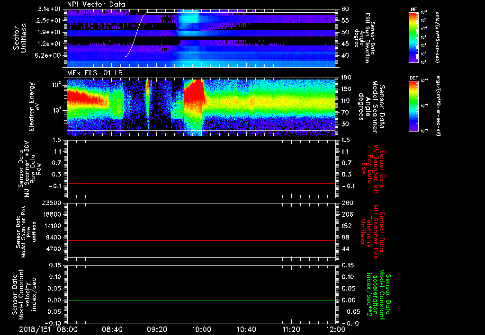Click the 150 scanner angle tick label
The height and width of the screenshot is (335, 485).
point(346,89)
